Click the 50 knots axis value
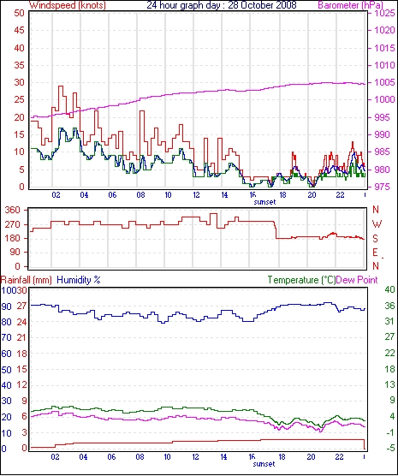The image size is (398, 476). (19, 13)
